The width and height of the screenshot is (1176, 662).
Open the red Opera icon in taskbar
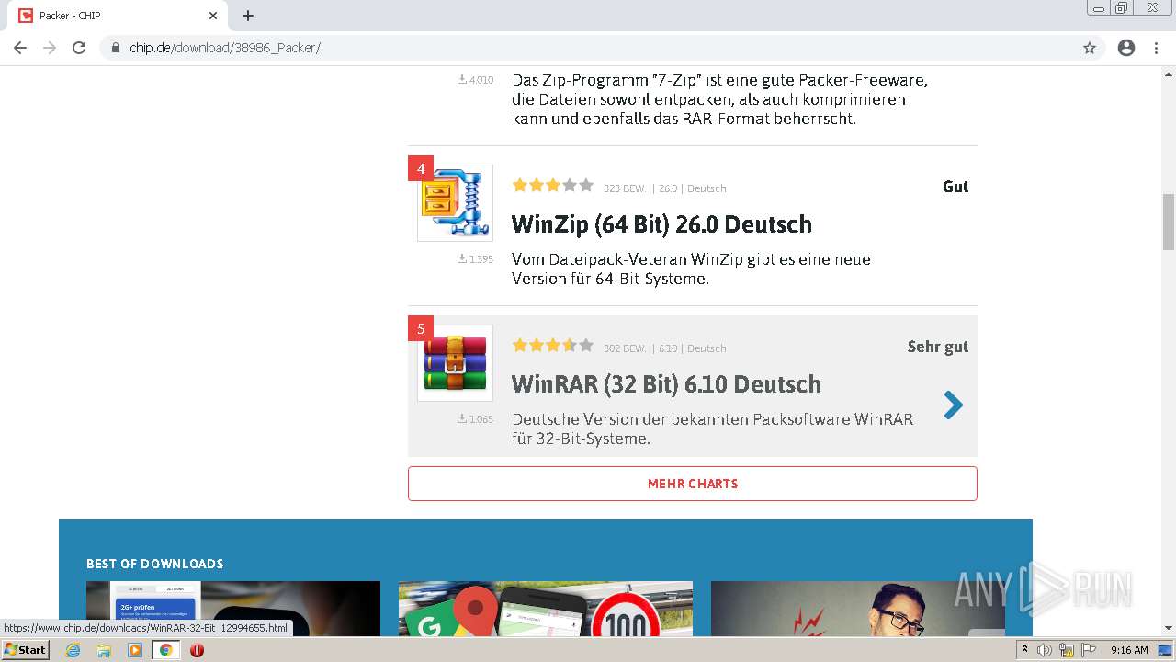coord(197,650)
